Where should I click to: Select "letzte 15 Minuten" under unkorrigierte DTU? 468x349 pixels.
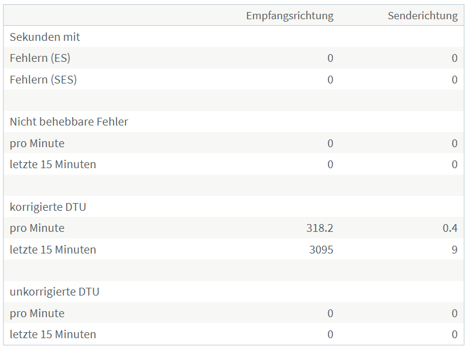[x=53, y=335]
